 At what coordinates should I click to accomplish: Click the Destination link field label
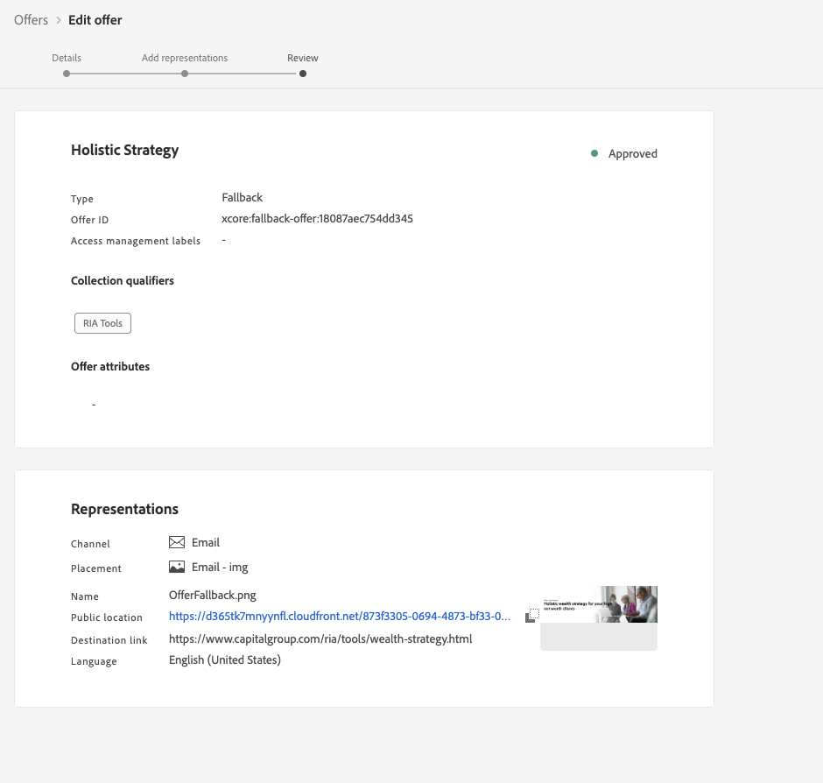[x=109, y=640]
